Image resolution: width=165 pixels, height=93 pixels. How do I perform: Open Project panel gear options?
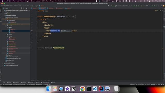point(27,8)
